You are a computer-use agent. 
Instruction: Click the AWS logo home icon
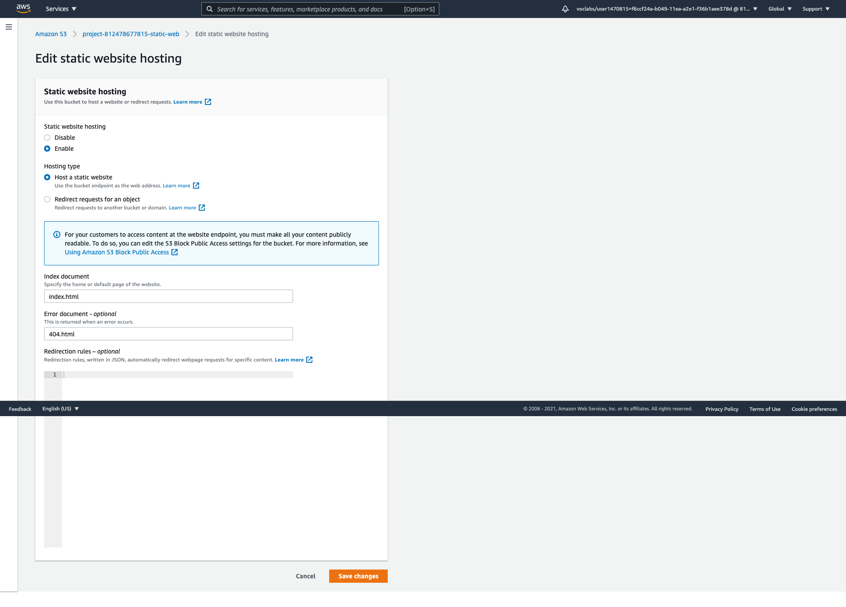[23, 8]
